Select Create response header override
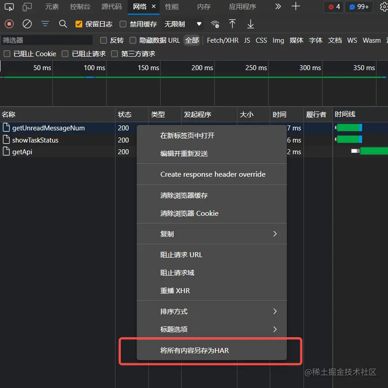Image resolution: width=388 pixels, height=388 pixels. tap(212, 174)
